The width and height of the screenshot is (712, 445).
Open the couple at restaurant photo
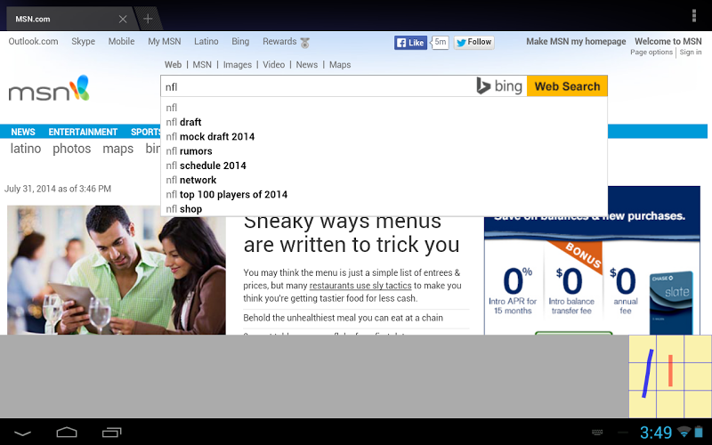point(117,270)
